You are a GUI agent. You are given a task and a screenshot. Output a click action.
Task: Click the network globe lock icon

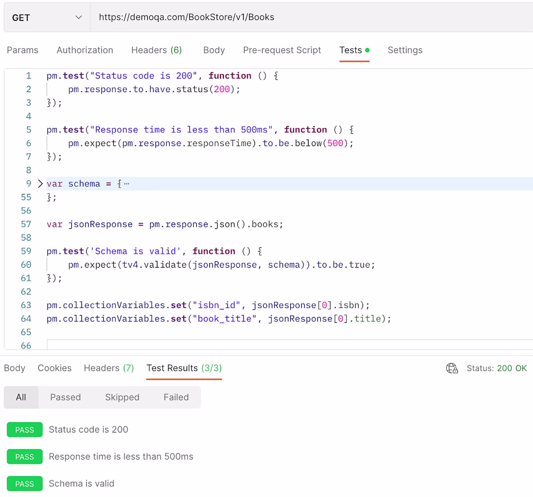coord(452,368)
